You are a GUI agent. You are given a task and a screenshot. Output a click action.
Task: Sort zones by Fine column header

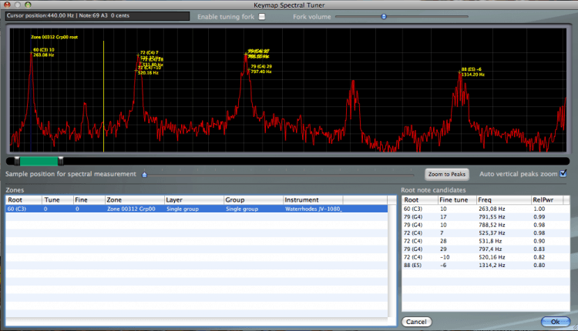click(x=89, y=200)
